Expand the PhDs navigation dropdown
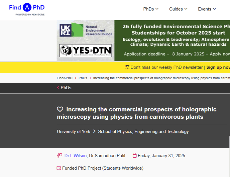This screenshot has width=230, height=177. [x=151, y=9]
